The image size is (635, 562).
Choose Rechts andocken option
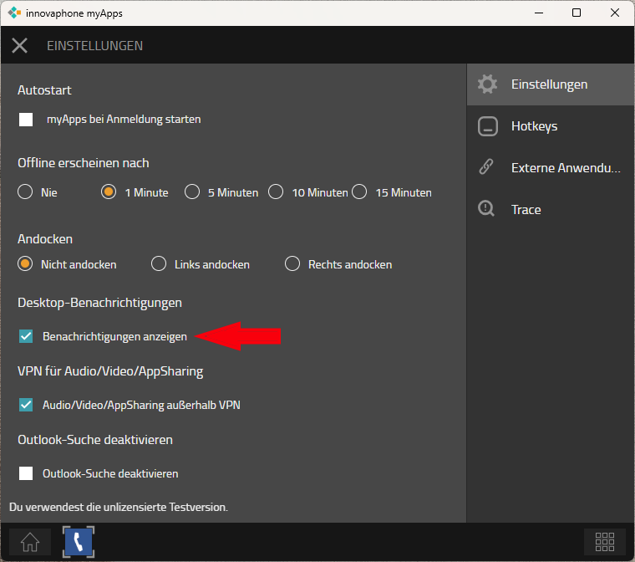coord(292,264)
